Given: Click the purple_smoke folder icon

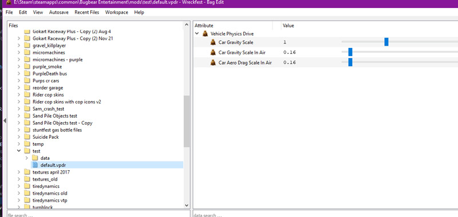Looking at the screenshot, I should [27, 67].
